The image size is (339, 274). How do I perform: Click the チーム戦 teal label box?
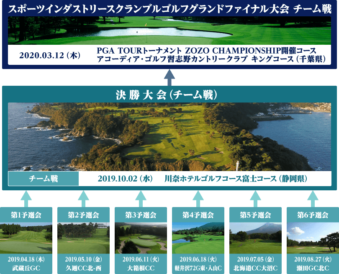pos(44,179)
